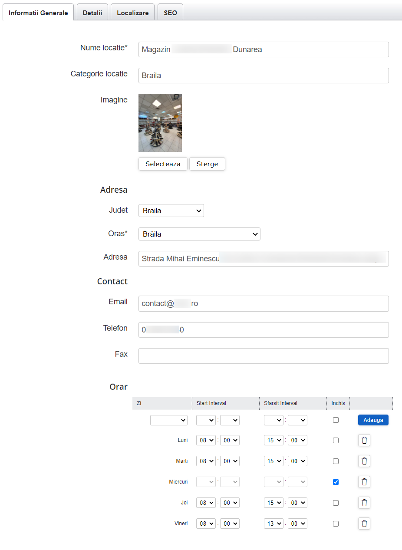Check the Inchis box for Luni
The image size is (402, 550).
click(x=336, y=440)
